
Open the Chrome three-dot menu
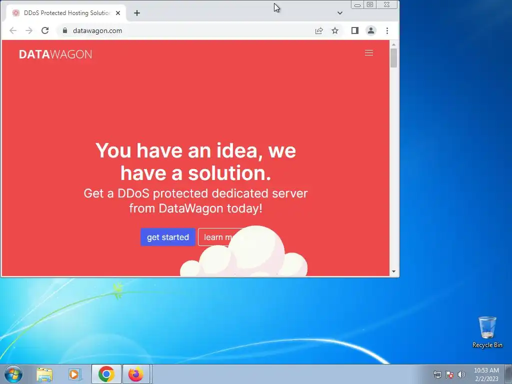387,30
